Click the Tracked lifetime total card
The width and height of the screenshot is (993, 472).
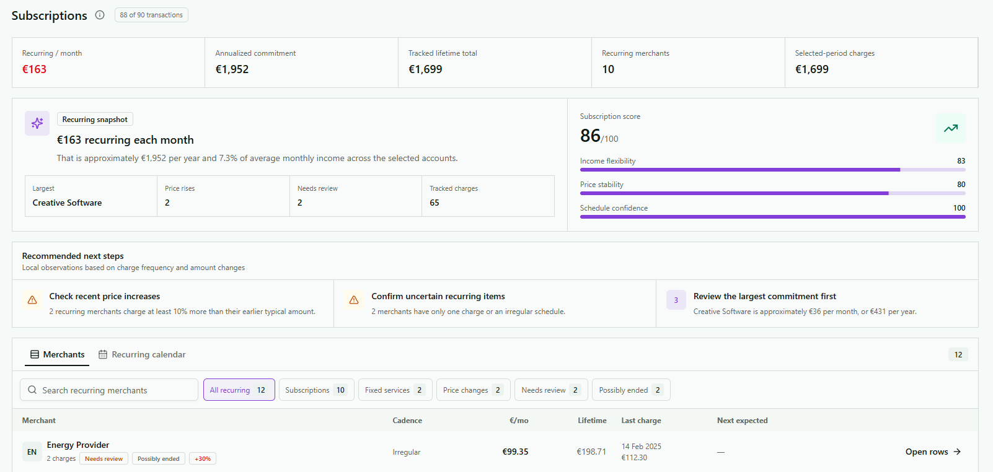coord(495,63)
